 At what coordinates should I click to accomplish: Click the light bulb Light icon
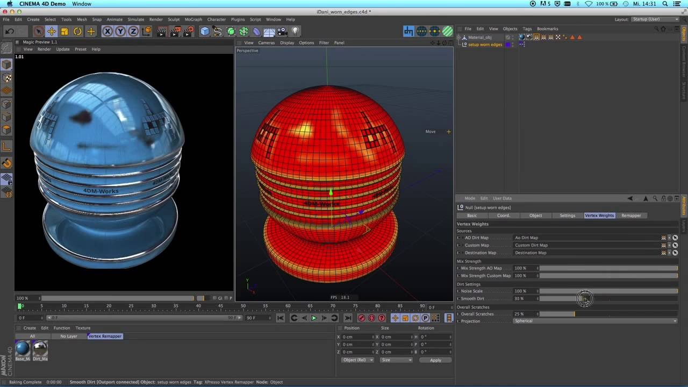click(x=295, y=31)
